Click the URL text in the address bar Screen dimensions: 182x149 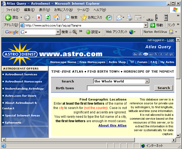pos(53,25)
